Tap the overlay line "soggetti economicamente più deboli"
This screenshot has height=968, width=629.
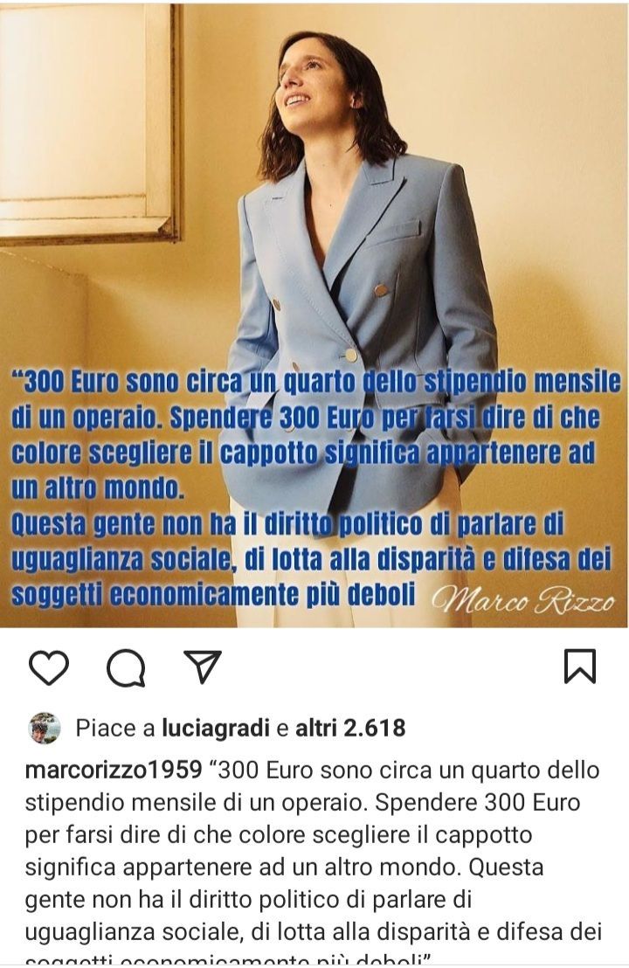[x=213, y=595]
